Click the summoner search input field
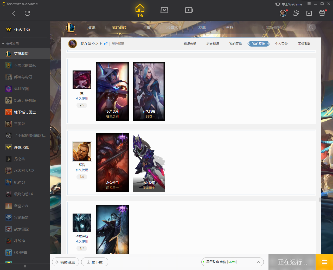 click(x=285, y=27)
